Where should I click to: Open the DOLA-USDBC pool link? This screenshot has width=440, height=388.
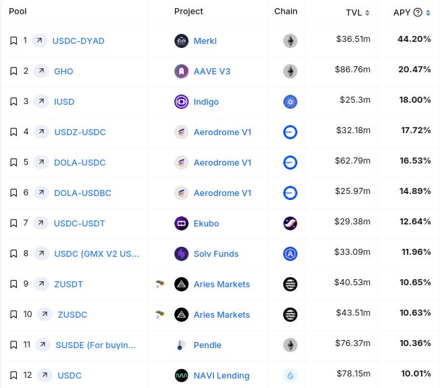click(82, 193)
